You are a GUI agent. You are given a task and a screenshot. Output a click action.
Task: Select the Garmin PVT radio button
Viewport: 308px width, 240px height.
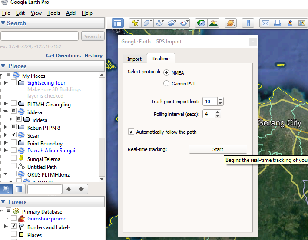166,83
